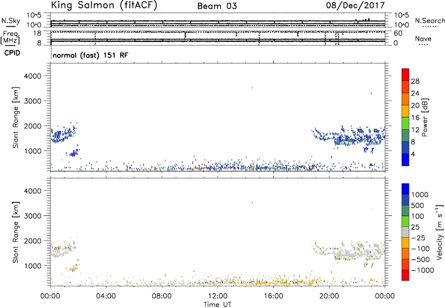Click the '3000' range tick in velocity panel
This screenshot has width=445, height=308.
[x=33, y=216]
